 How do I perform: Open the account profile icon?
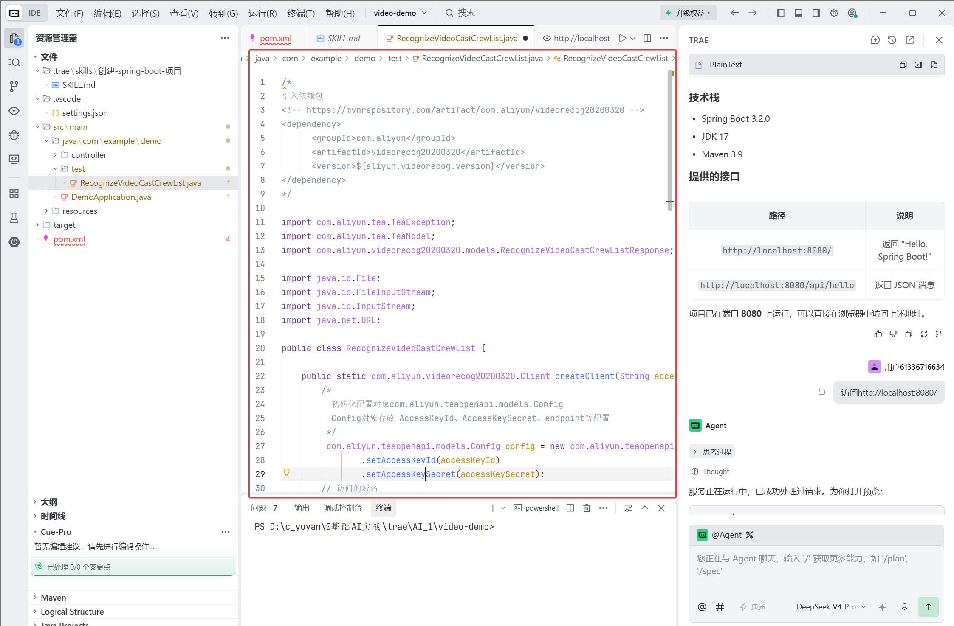click(852, 13)
